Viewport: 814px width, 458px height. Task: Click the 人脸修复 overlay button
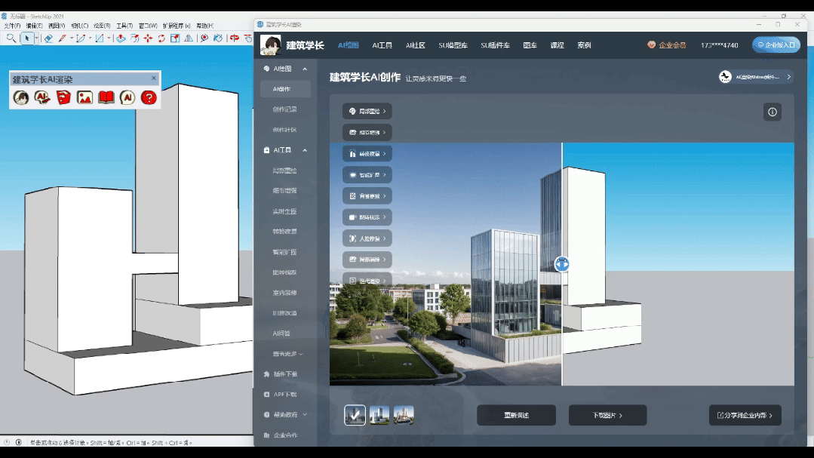[x=367, y=238]
